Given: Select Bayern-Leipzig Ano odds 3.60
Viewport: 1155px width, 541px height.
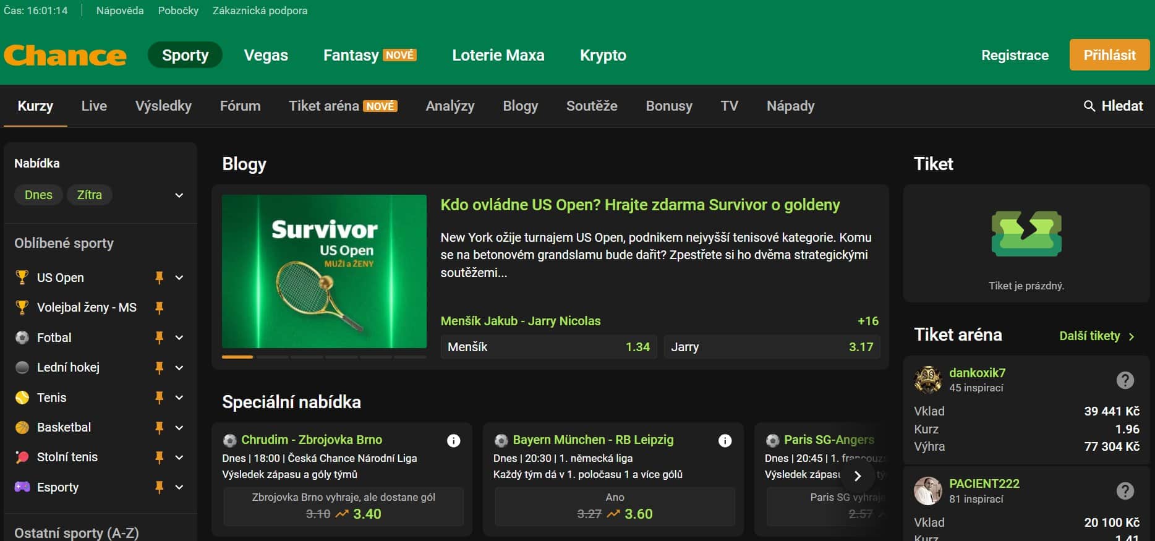Looking at the screenshot, I should pyautogui.click(x=615, y=506).
